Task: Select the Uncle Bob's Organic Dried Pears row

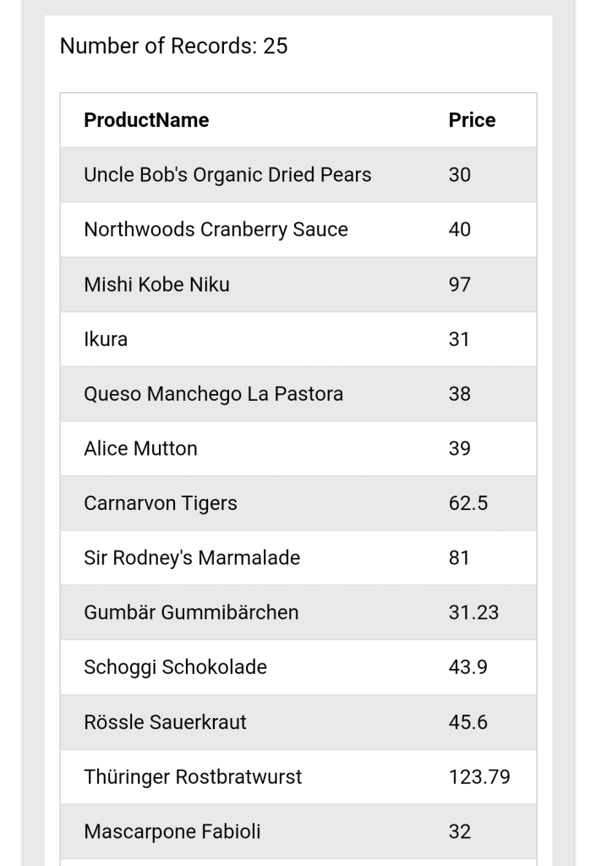Action: (298, 174)
